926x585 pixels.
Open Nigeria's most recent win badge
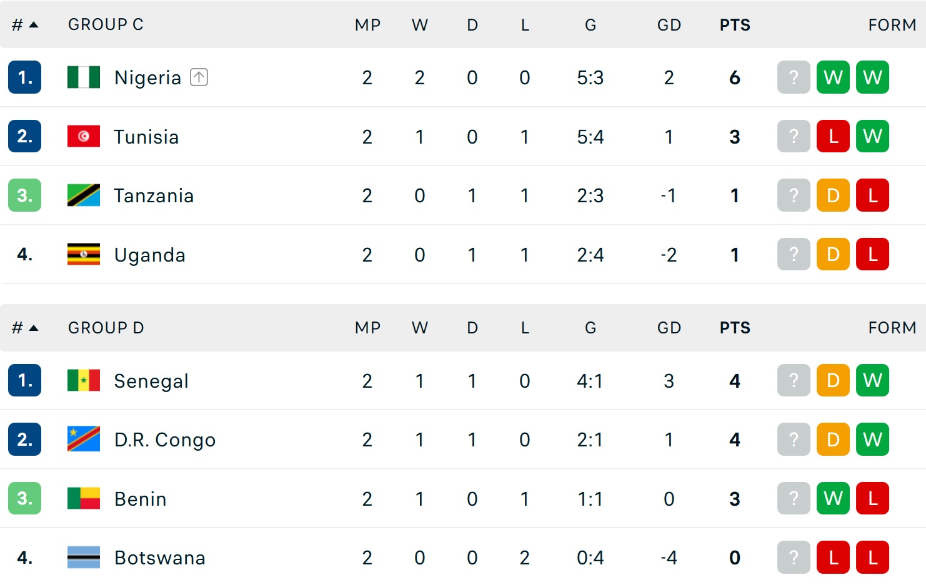click(x=833, y=77)
